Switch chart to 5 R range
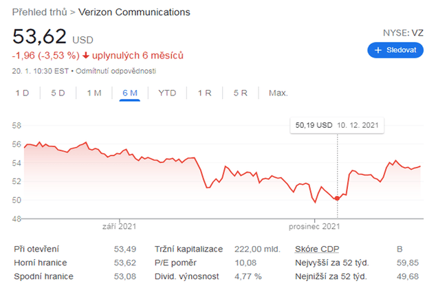447x290 pixels. point(240,93)
